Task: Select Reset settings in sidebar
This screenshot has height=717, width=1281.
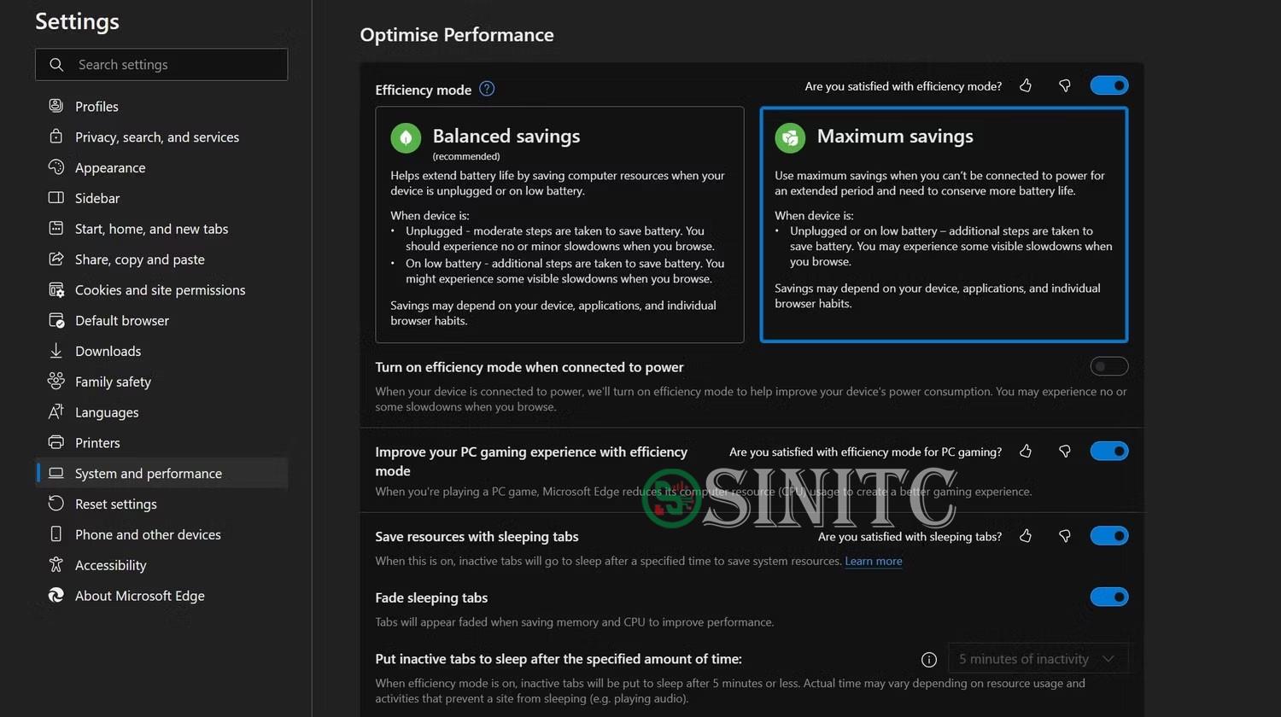Action: point(162,504)
